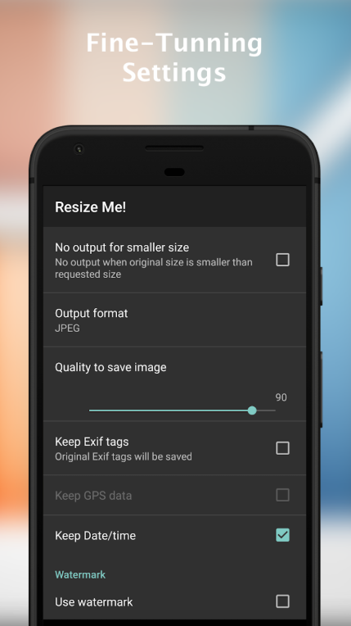Tap the JPEG output format value
351x626 pixels.
point(67,329)
